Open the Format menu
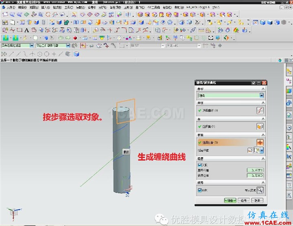 (x=57, y=7)
